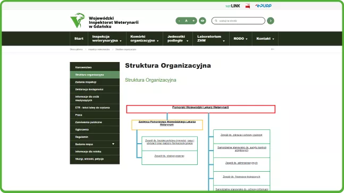The image size is (344, 193).
Task: Click the back arrow near breadcrumbs
Action: click(x=272, y=49)
